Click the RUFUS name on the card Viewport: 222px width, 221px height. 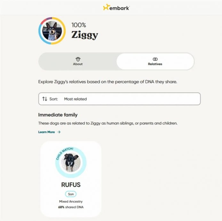click(71, 185)
